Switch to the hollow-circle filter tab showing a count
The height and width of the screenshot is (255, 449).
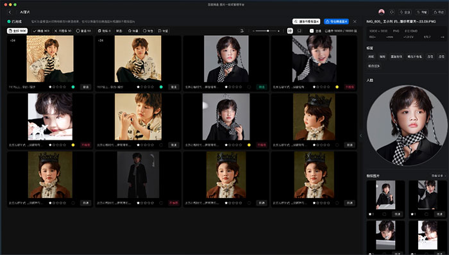pos(83,31)
